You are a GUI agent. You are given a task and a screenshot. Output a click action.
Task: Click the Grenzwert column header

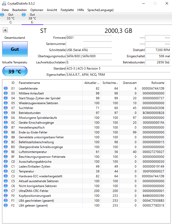coord(129,83)
